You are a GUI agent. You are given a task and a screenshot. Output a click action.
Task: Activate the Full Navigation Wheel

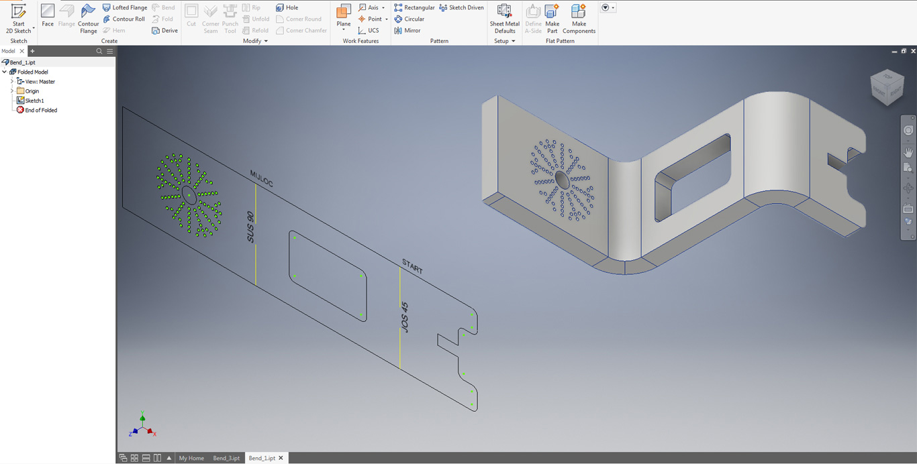[908, 131]
